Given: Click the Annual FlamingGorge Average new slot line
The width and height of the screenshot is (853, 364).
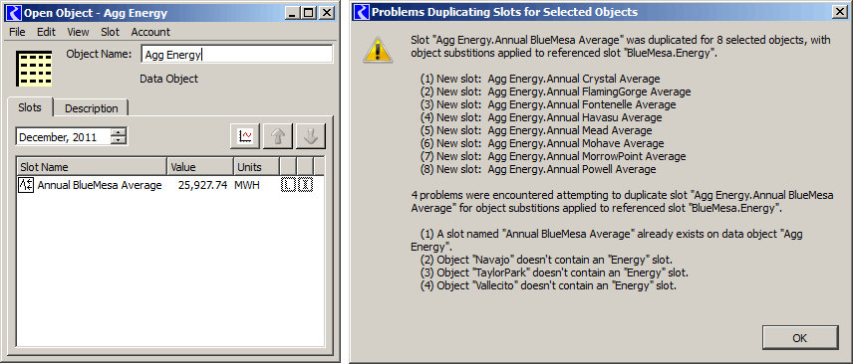Looking at the screenshot, I should [555, 91].
